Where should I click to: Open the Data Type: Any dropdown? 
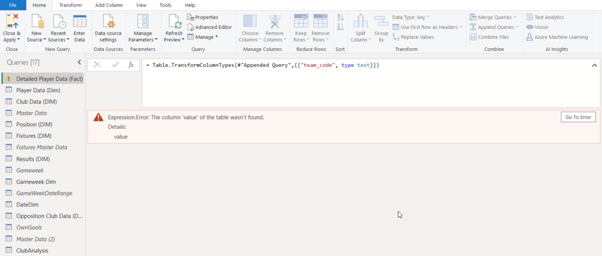pos(411,17)
